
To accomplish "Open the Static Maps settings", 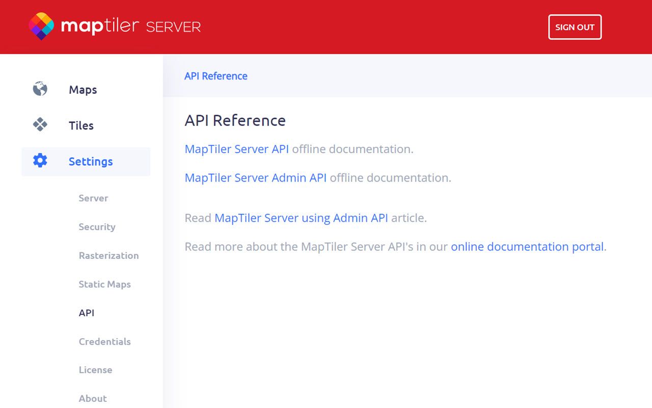I will click(x=105, y=284).
